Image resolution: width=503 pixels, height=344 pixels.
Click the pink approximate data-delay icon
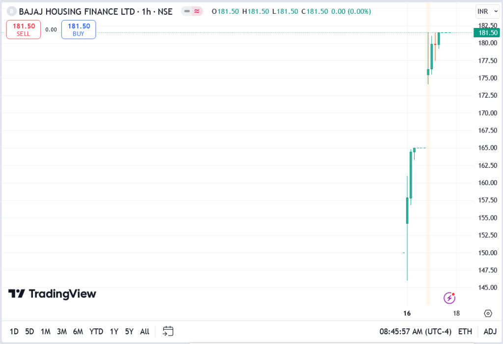click(197, 11)
